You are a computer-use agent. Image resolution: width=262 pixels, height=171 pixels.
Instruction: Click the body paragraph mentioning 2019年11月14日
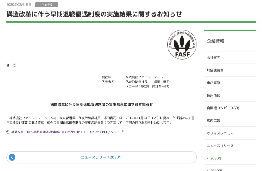click(x=100, y=120)
